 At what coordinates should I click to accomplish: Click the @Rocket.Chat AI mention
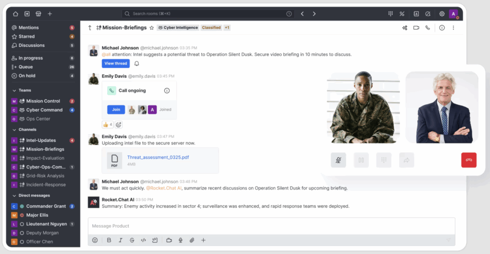click(164, 188)
